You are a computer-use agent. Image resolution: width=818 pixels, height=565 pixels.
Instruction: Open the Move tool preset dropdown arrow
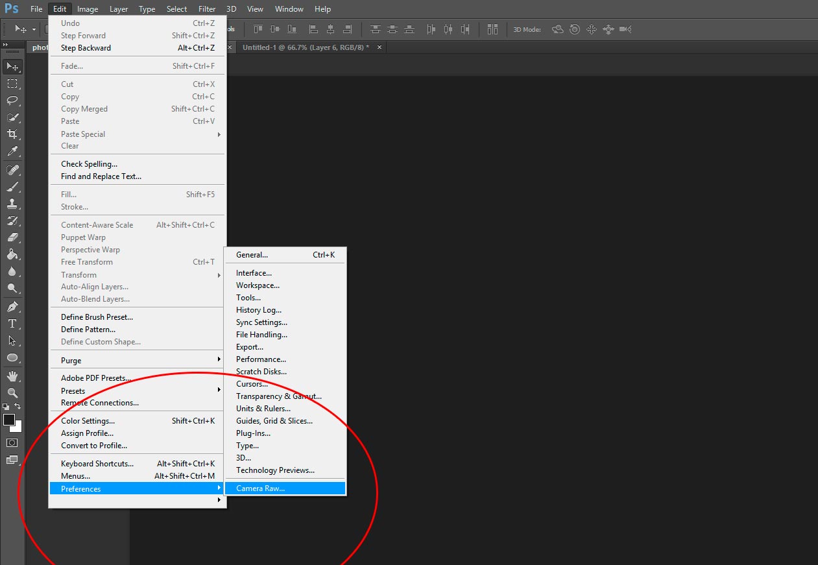point(34,30)
